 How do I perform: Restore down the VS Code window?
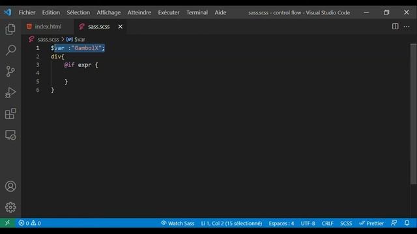point(386,12)
